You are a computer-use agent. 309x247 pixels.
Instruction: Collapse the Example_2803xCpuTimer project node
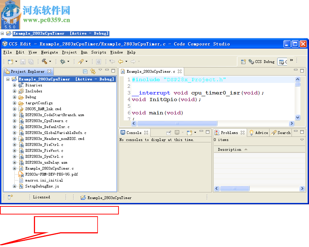point(8,79)
